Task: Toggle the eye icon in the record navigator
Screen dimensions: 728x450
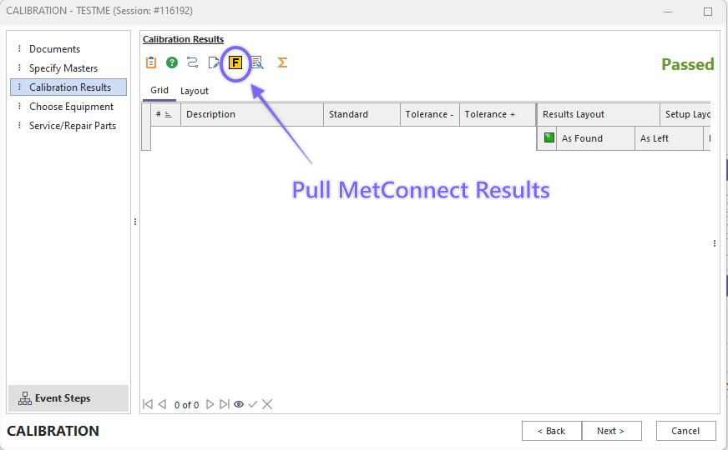Action: tap(239, 404)
